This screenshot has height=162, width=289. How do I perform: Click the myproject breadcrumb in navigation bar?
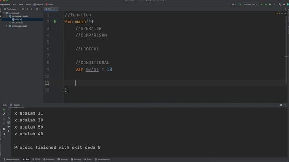(x=5, y=4)
